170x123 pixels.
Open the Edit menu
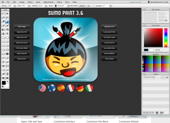tap(14, 2)
